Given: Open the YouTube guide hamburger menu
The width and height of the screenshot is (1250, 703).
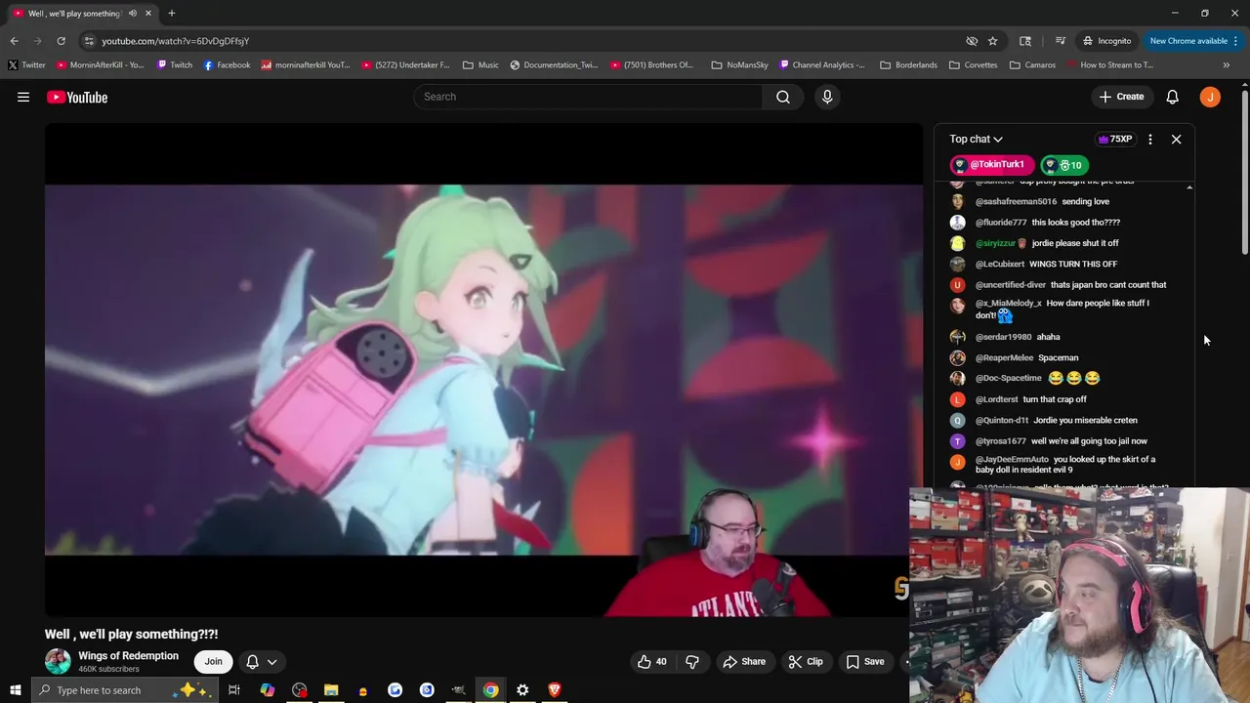Looking at the screenshot, I should point(23,97).
